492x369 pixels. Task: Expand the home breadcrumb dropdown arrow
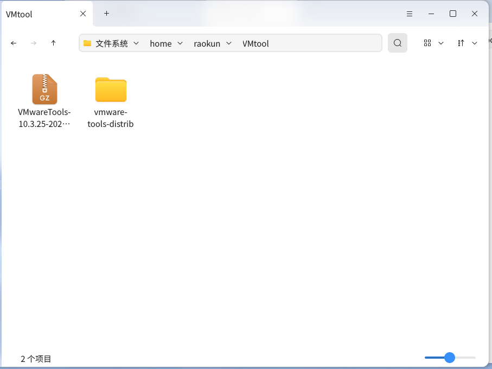tap(180, 43)
